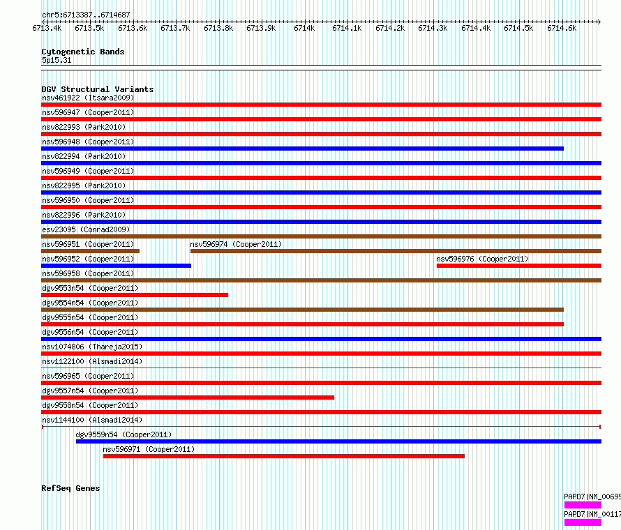Image resolution: width=621 pixels, height=530 pixels.
Task: Click the nsv596951 (Cooper2011) label
Action: [88, 244]
